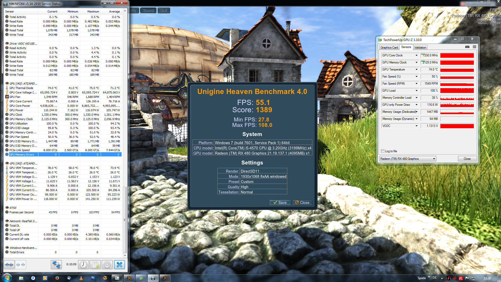This screenshot has width=501, height=282.
Task: Close sensors with the blue X icon
Action: coord(120,265)
